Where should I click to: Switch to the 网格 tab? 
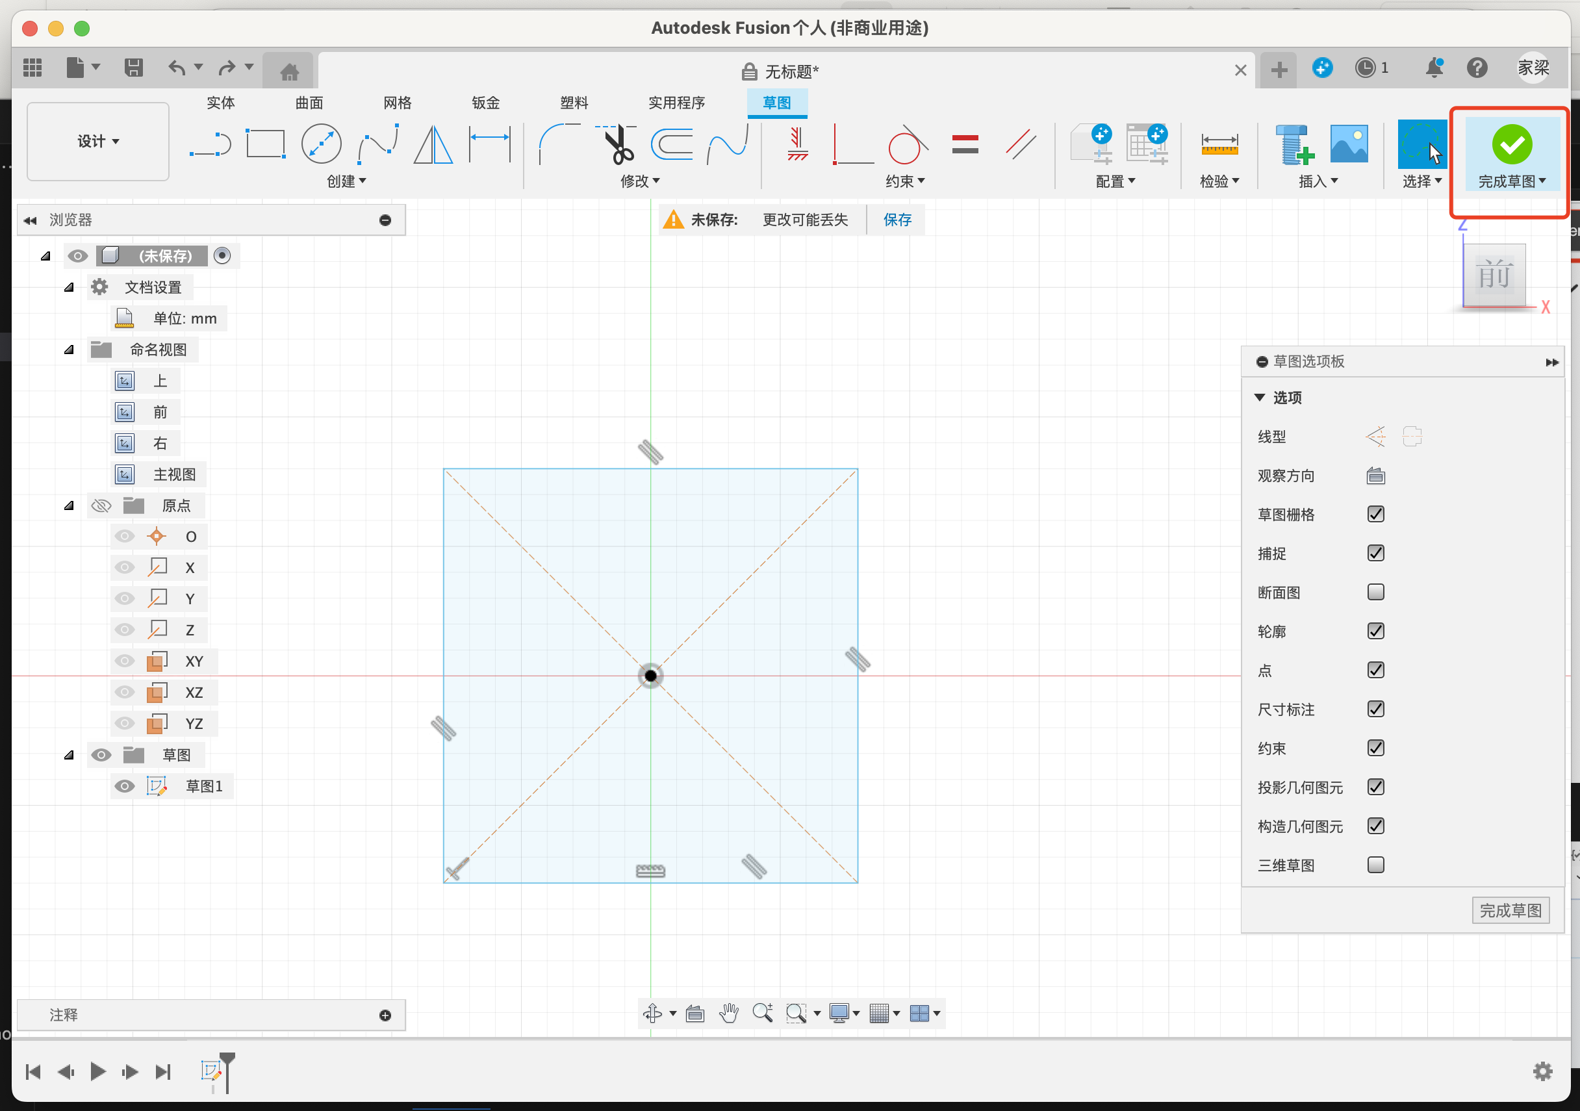(397, 103)
